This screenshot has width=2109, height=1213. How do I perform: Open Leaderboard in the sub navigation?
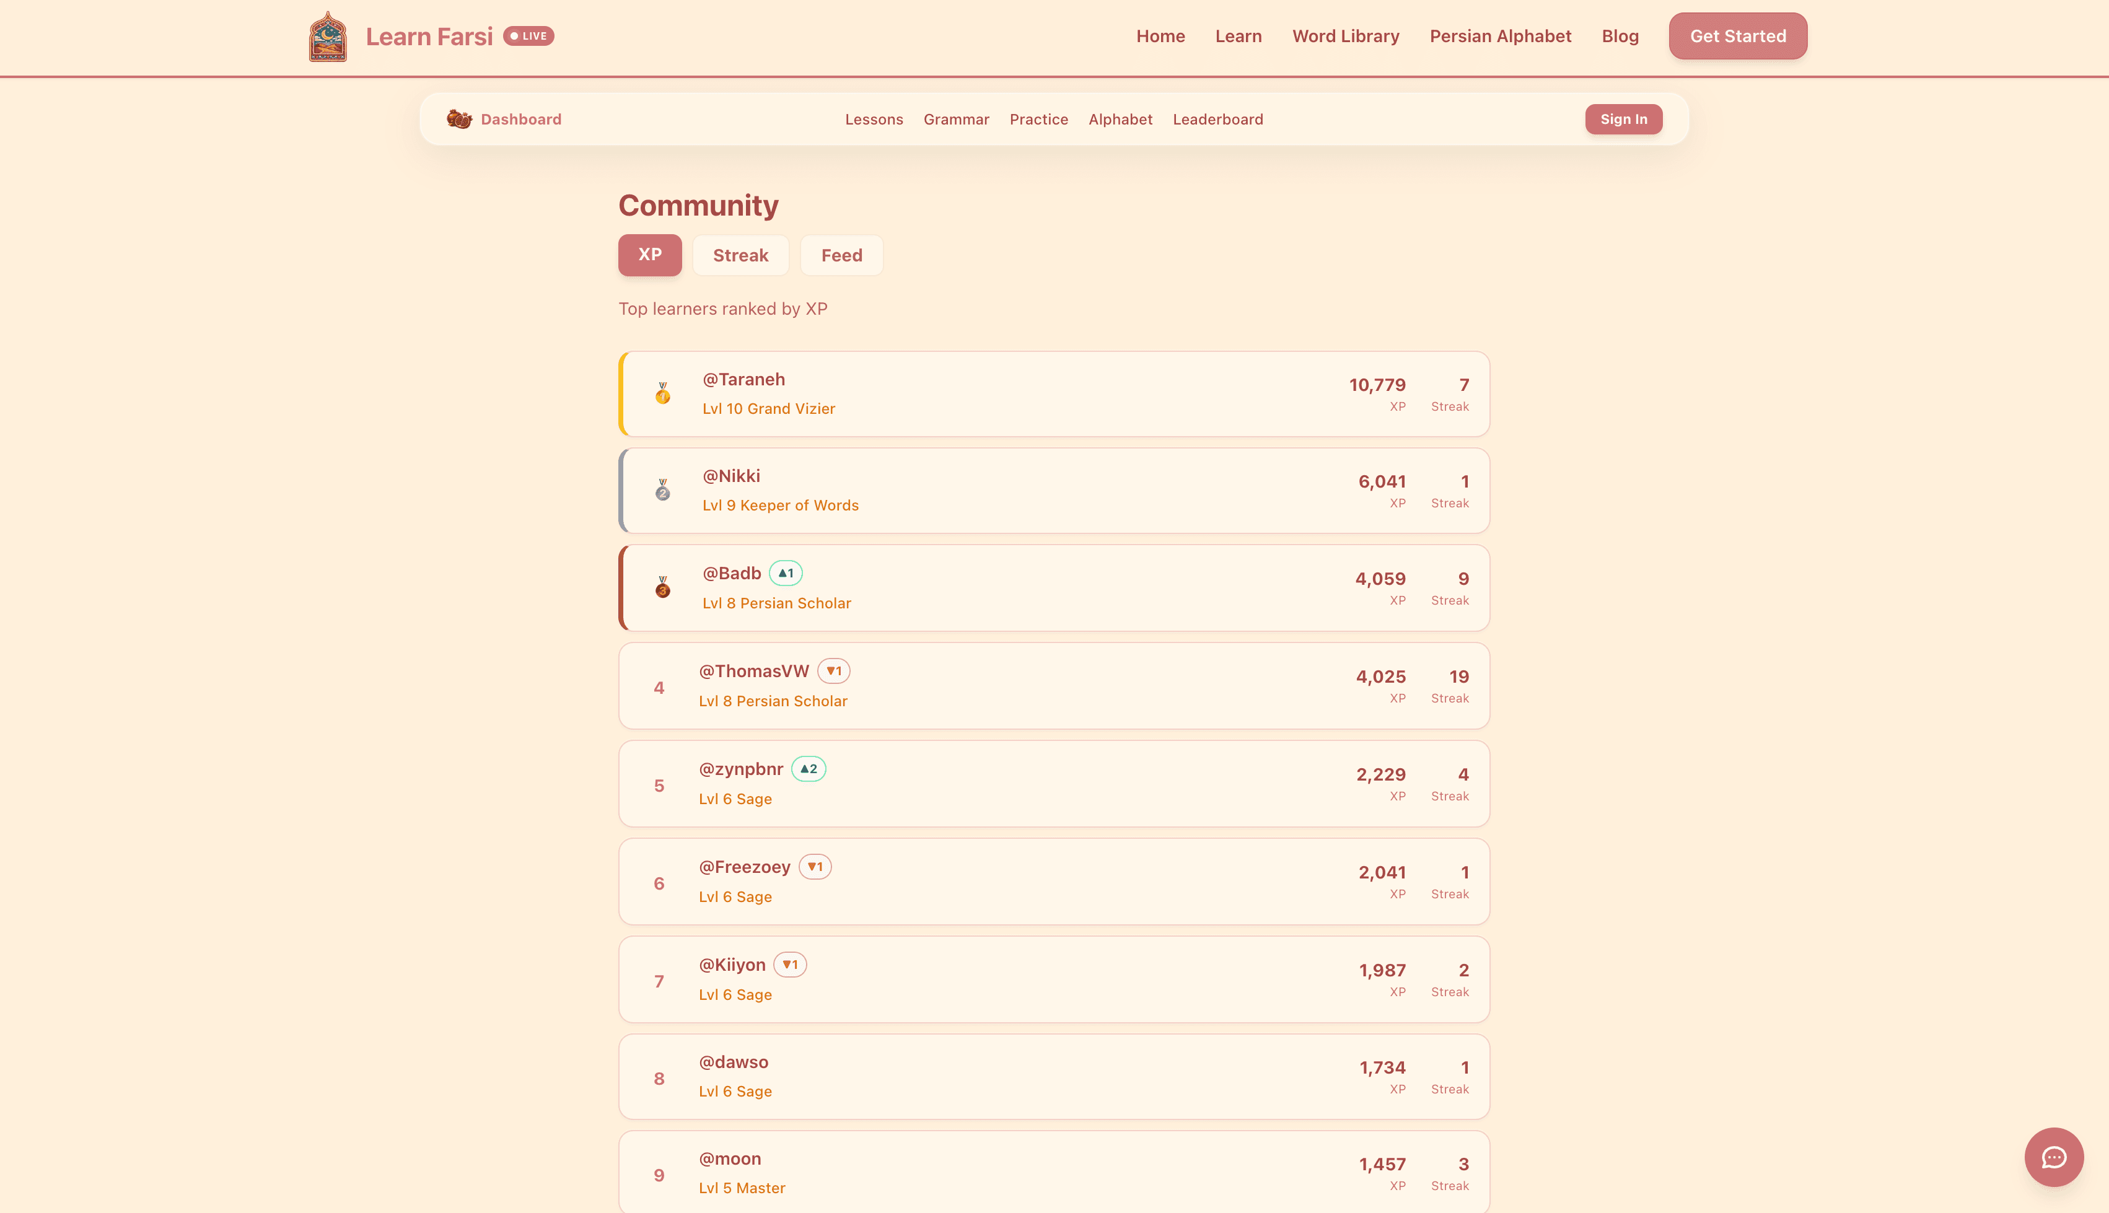pyautogui.click(x=1218, y=119)
